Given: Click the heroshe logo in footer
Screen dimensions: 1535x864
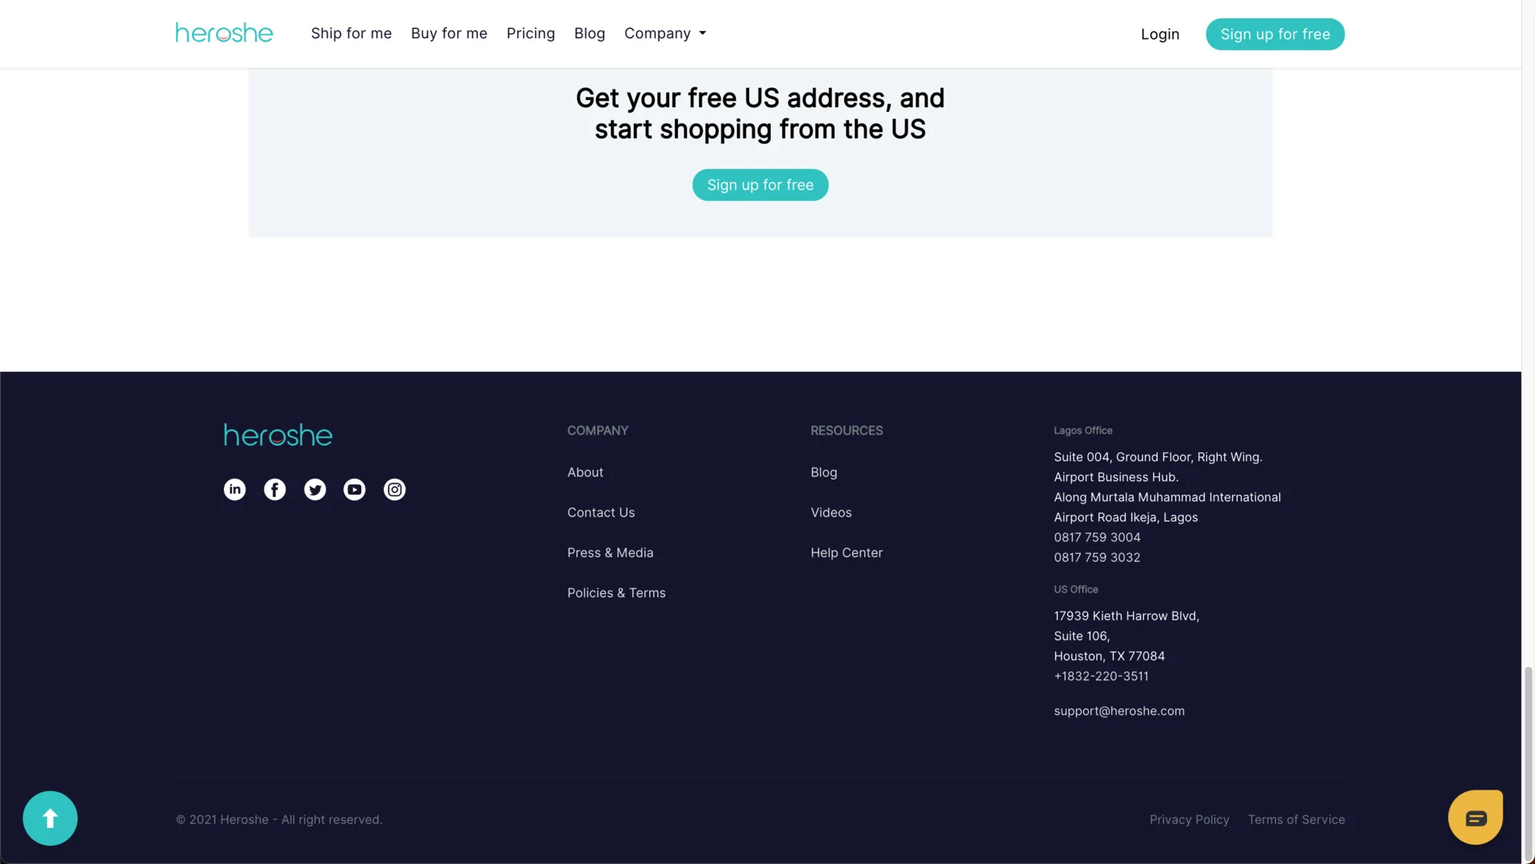Looking at the screenshot, I should 277,435.
